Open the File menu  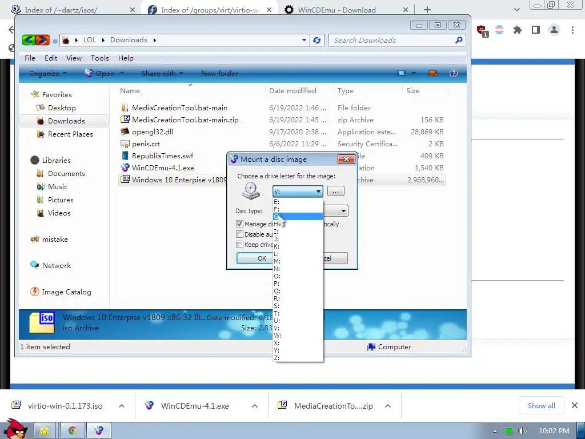[x=30, y=58]
